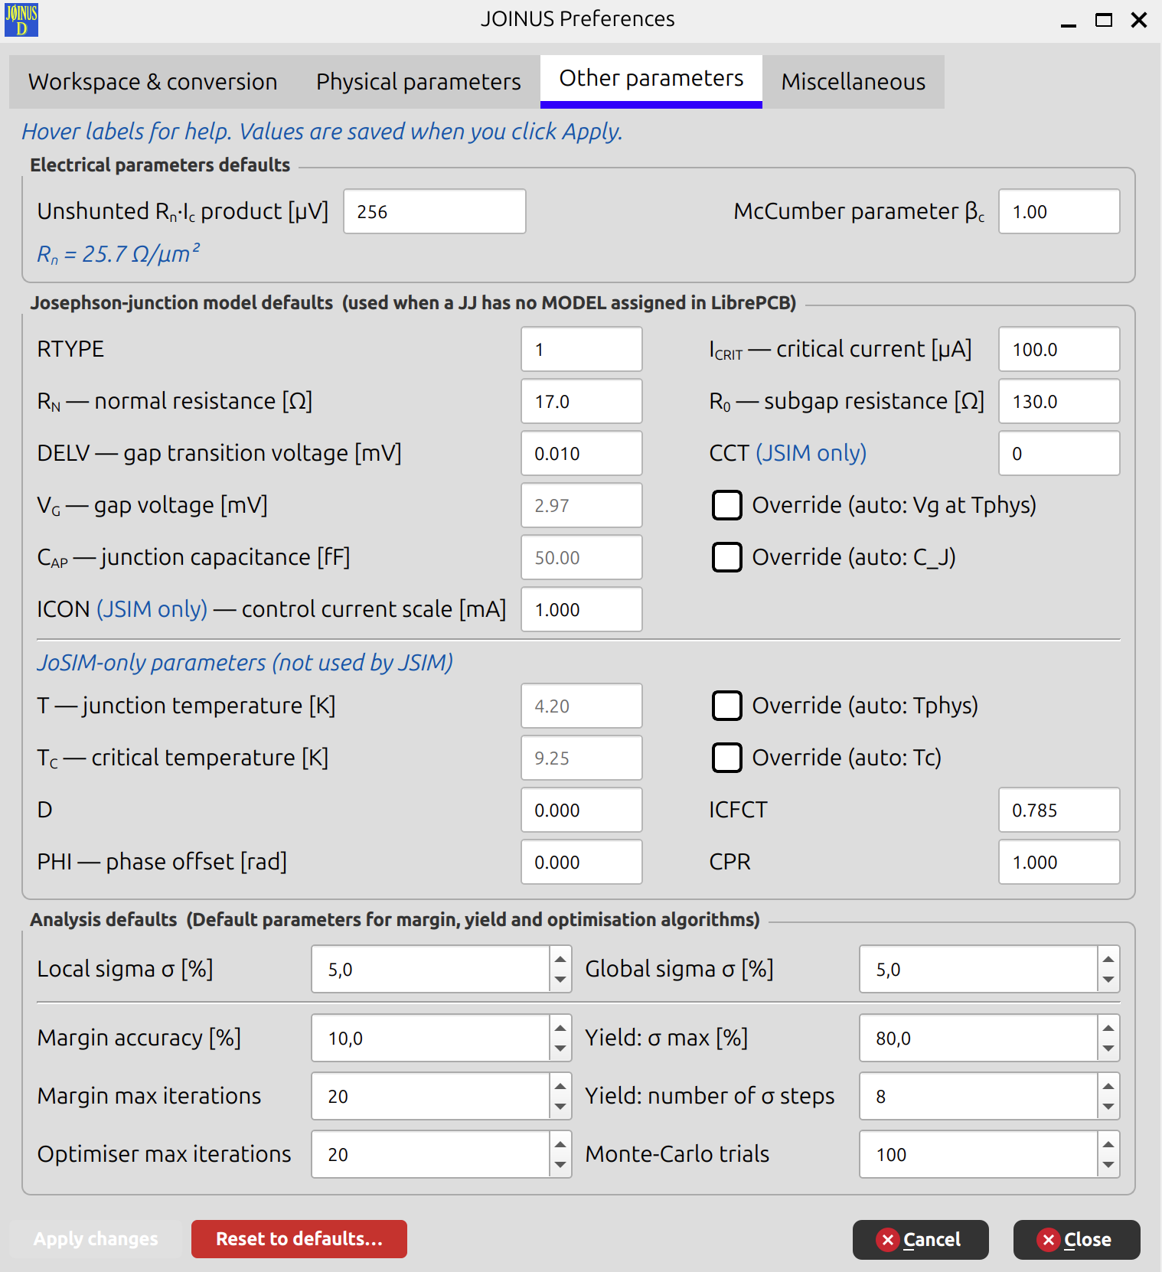
Task: Increase Margin max iterations spinner
Action: pos(560,1086)
